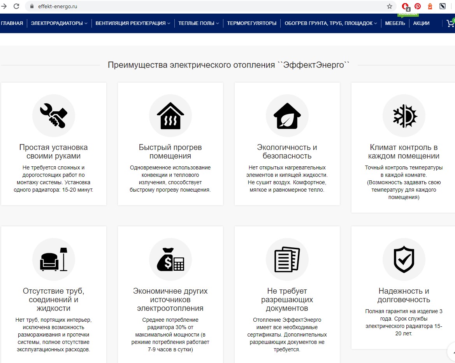Click the 'Климат контроль в каждом помещении' heading
Screen dimensions: 455x363
[404, 152]
